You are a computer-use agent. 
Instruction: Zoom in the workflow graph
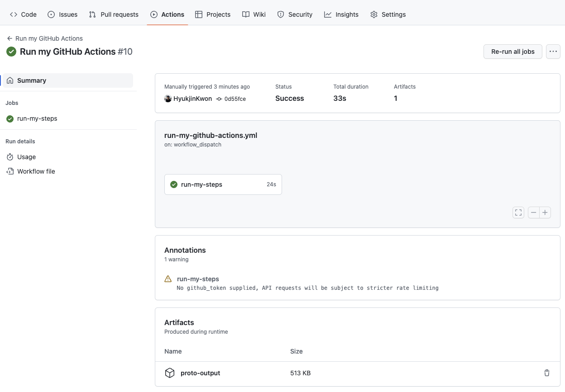pos(545,213)
